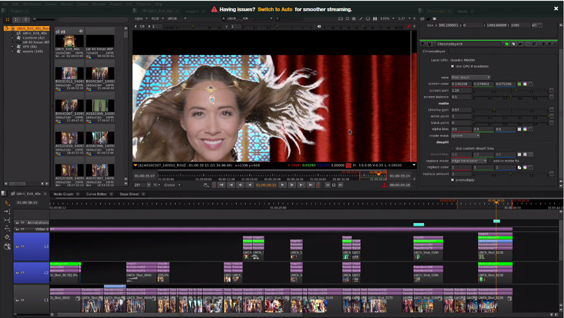Open the inside mask dropdown
The image size is (564, 318).
pos(465,136)
